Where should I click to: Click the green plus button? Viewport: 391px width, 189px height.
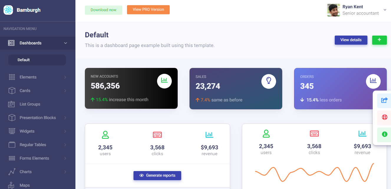pos(380,40)
